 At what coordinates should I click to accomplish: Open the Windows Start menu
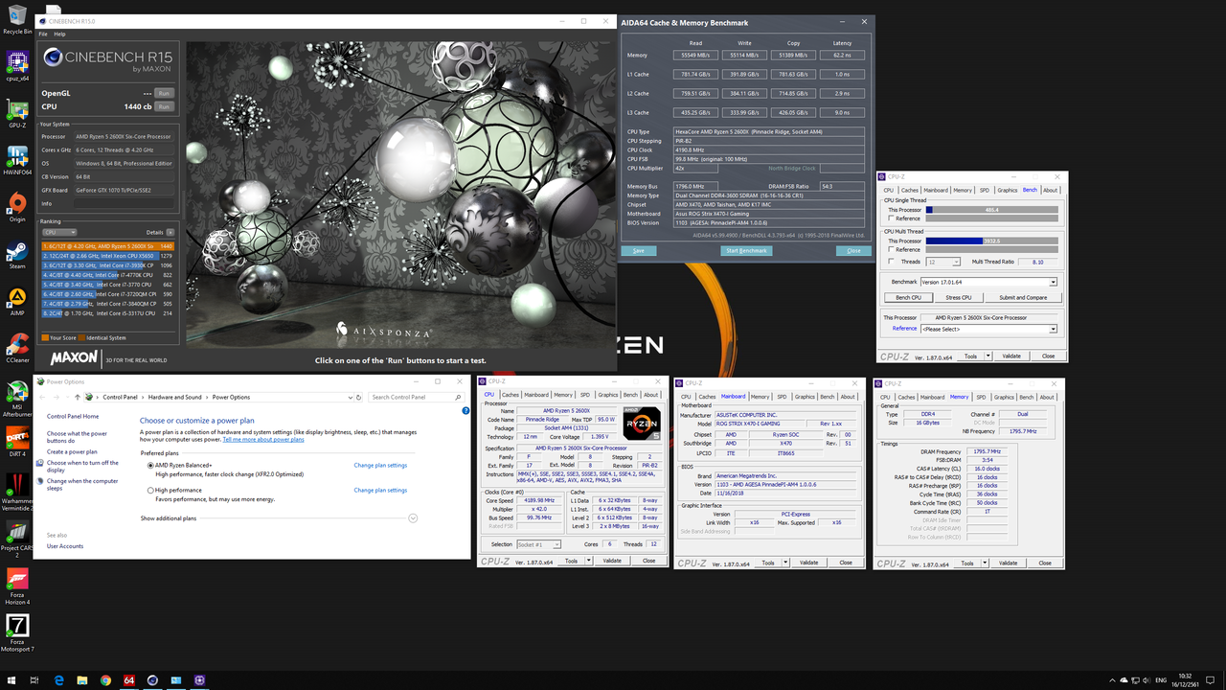tap(10, 680)
